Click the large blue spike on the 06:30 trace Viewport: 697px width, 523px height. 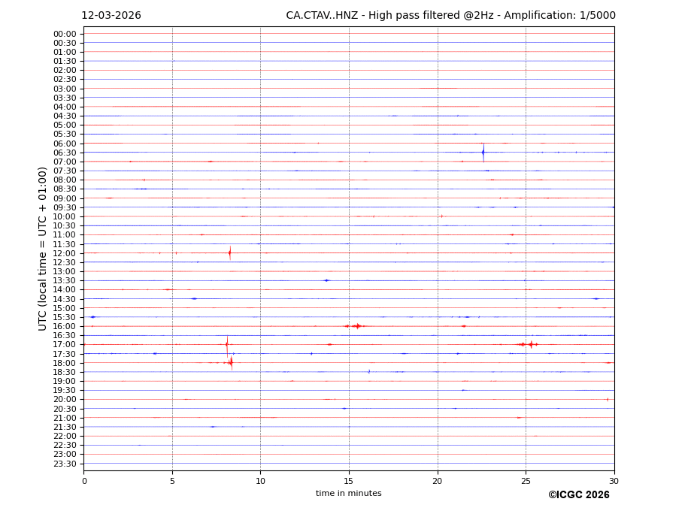483,153
